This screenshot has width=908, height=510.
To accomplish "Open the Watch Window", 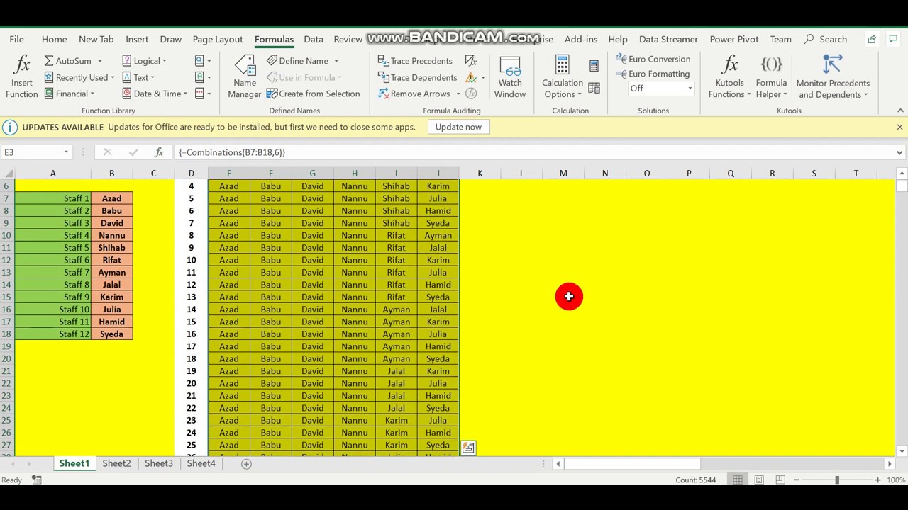I will click(x=510, y=76).
